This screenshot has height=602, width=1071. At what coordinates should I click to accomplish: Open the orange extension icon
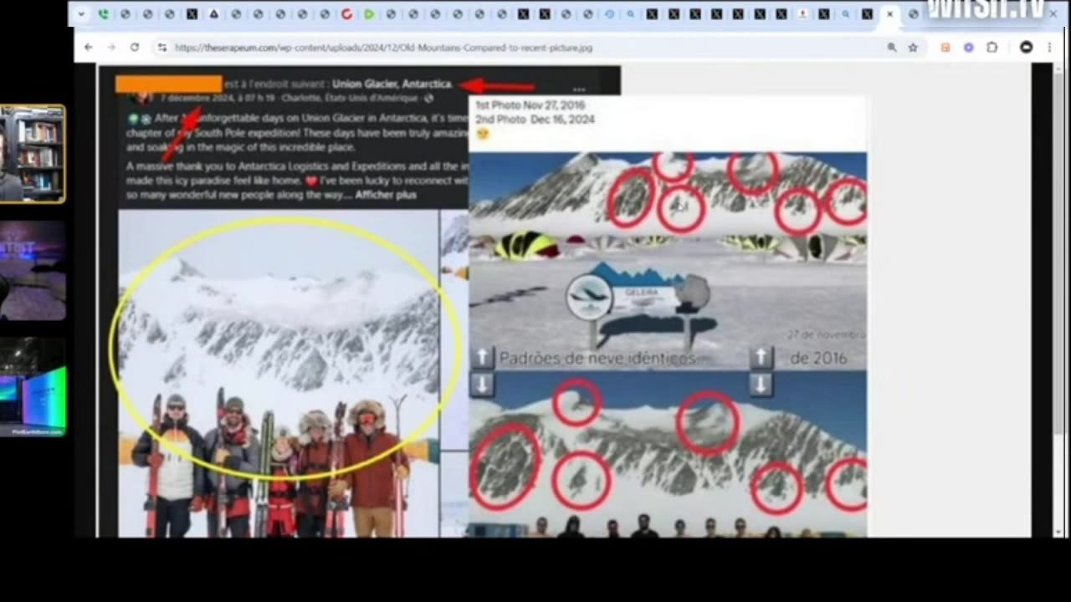tap(945, 48)
